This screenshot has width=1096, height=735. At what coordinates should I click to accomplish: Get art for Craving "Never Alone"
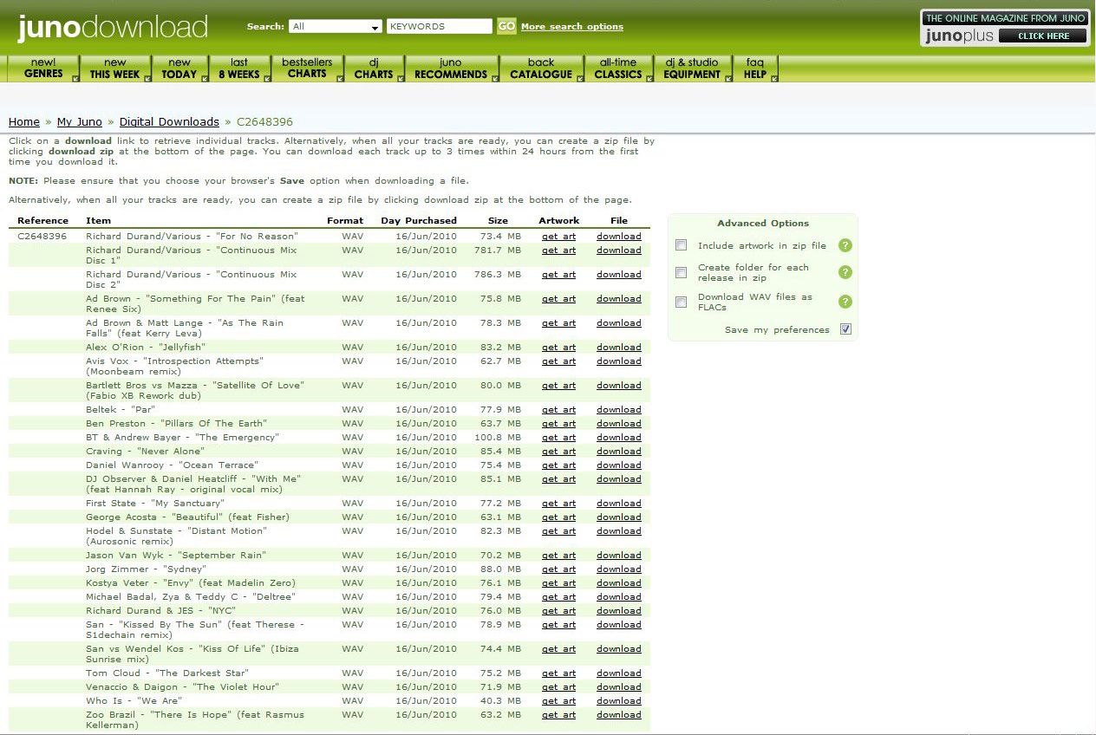click(x=558, y=452)
